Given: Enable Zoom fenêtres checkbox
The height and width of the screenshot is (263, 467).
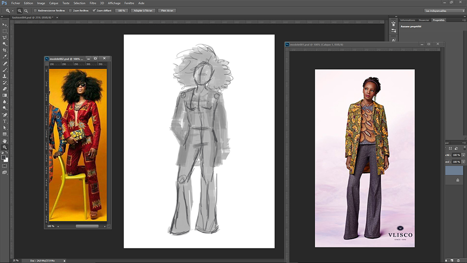Looking at the screenshot, I should tap(71, 10).
